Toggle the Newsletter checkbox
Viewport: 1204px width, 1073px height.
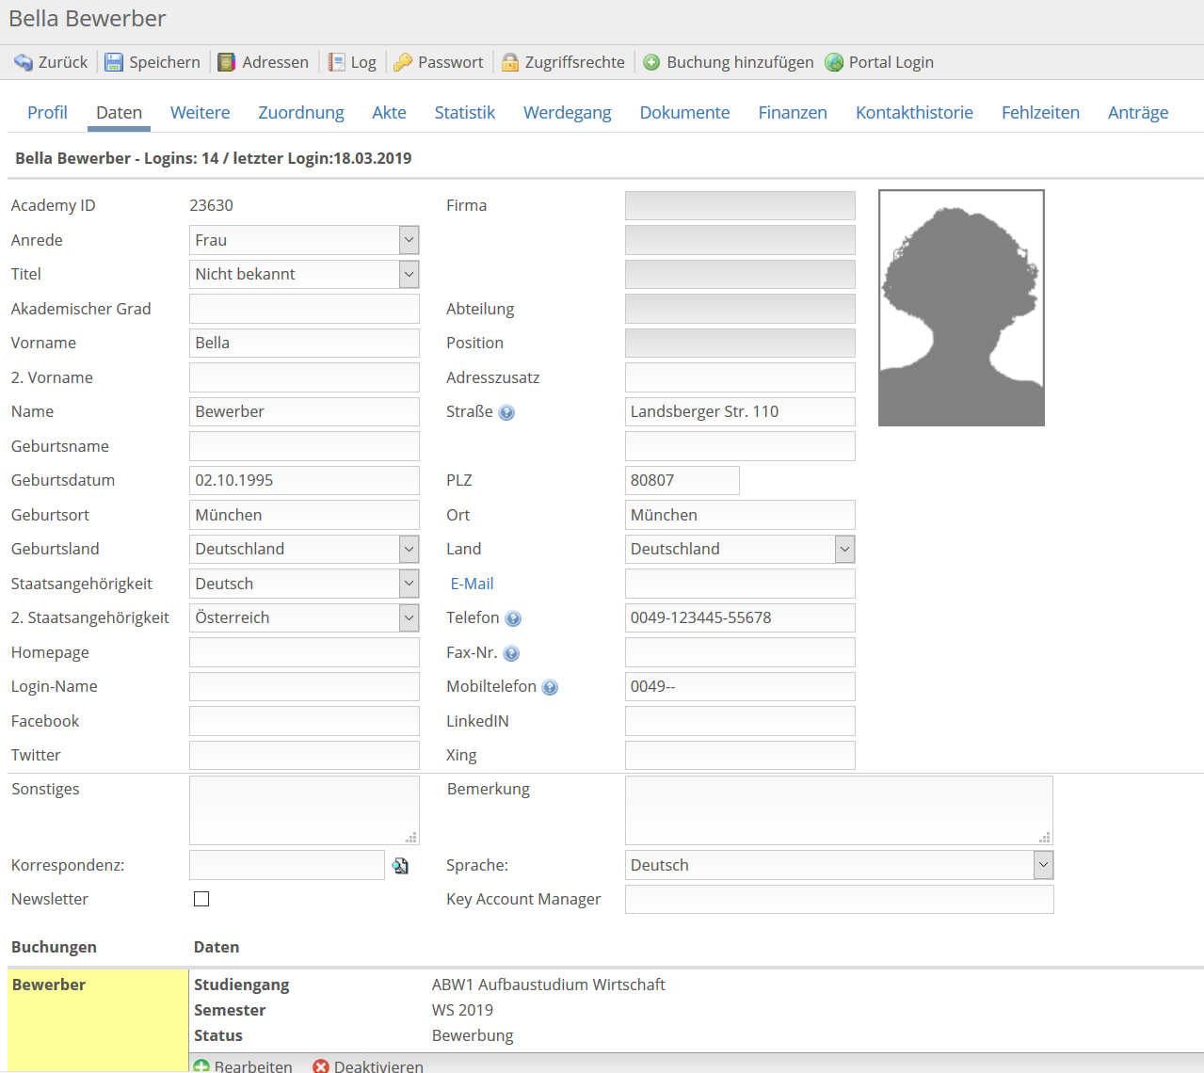pos(201,899)
